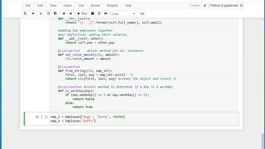Cut selected cells with scissors icon
The image size is (265, 149).
point(41,14)
